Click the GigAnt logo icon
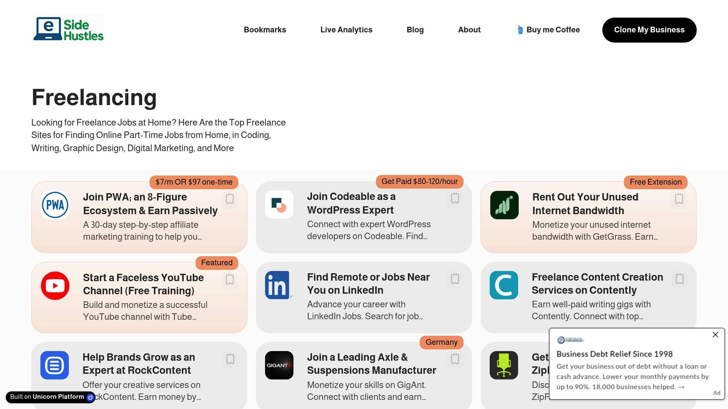This screenshot has width=728, height=409. tap(279, 365)
